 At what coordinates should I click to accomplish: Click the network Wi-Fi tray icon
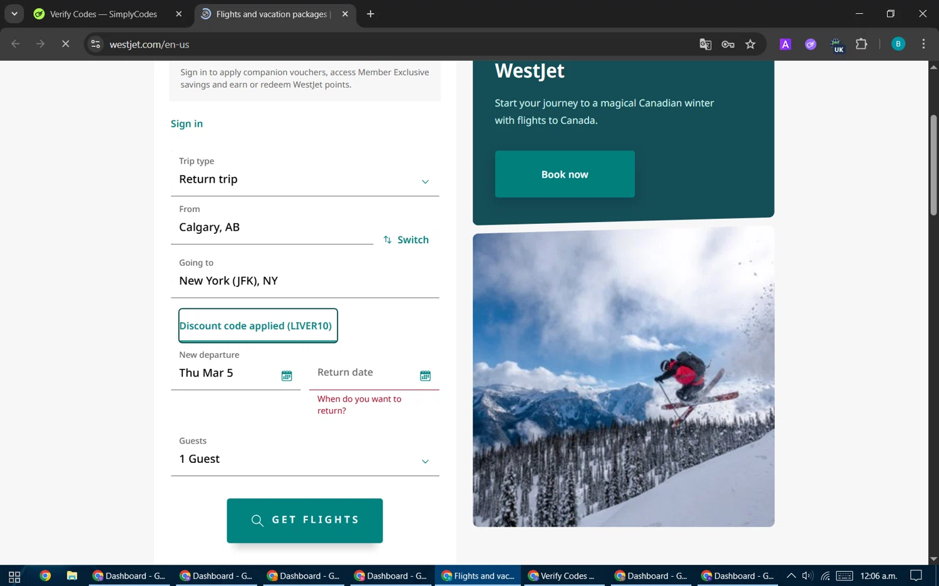point(826,576)
